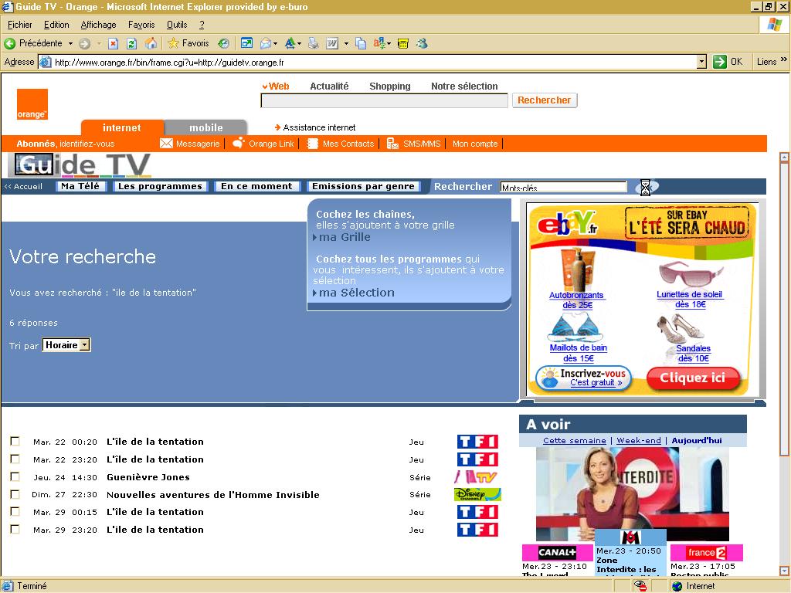
Task: Open the History clock icon
Action: [x=223, y=43]
